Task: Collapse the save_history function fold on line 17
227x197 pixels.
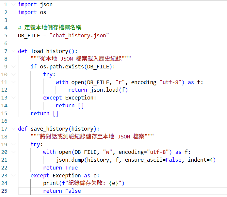Action: 13,129
